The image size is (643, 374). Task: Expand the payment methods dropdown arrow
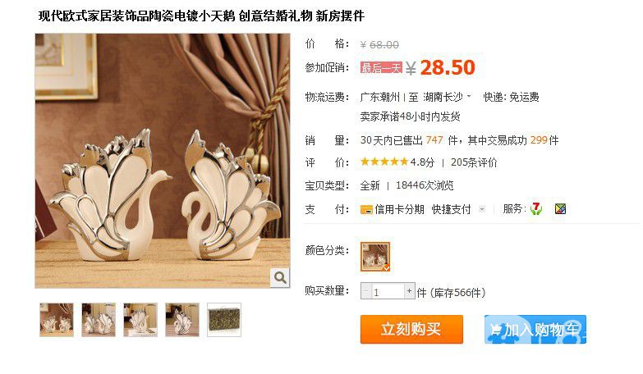click(482, 209)
